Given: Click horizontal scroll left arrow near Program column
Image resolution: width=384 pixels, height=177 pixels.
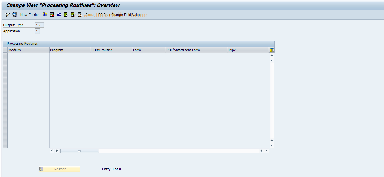Looking at the screenshot, I should click(52, 151).
